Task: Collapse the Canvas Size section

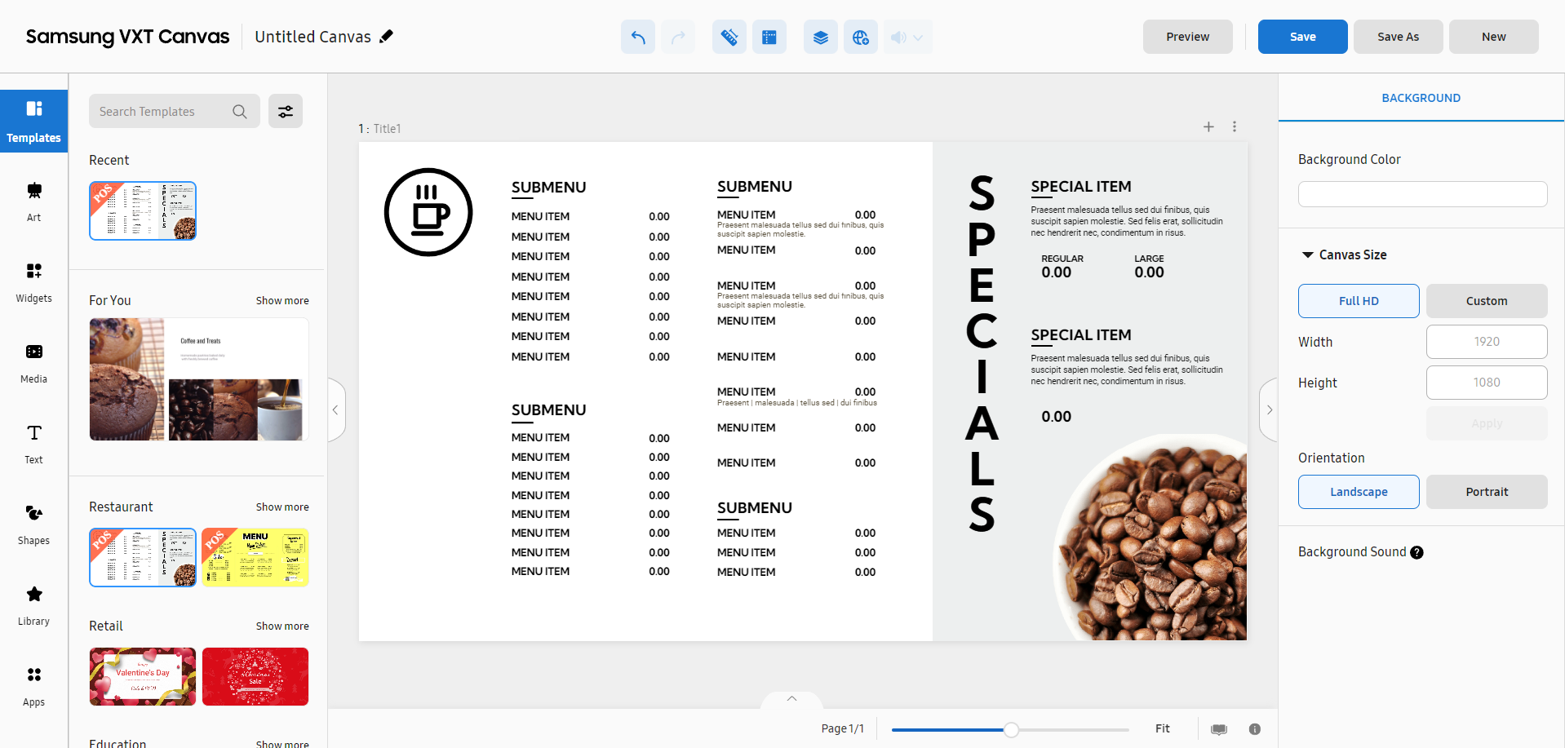Action: point(1308,255)
